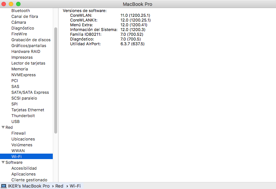
Task: Select the highlighted Wi-Fi entry
Action: tap(26, 157)
